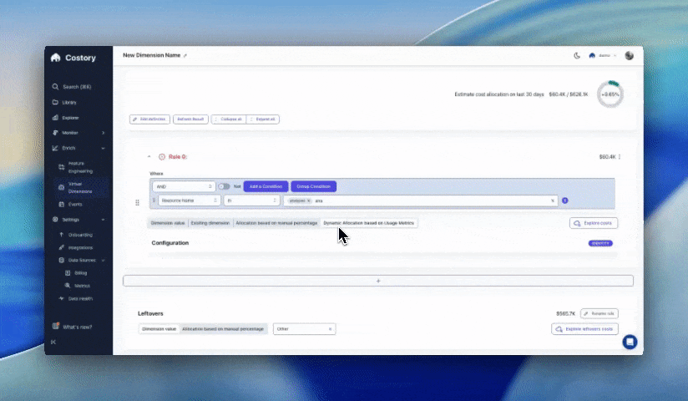Click the Collapse all button
This screenshot has width=688, height=401.
click(x=229, y=119)
